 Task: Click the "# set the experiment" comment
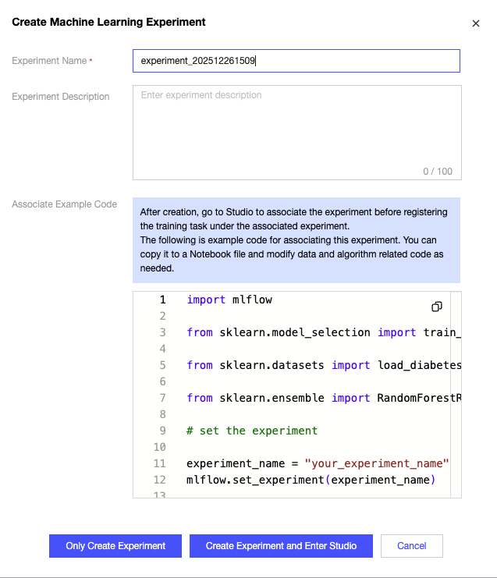pos(252,431)
